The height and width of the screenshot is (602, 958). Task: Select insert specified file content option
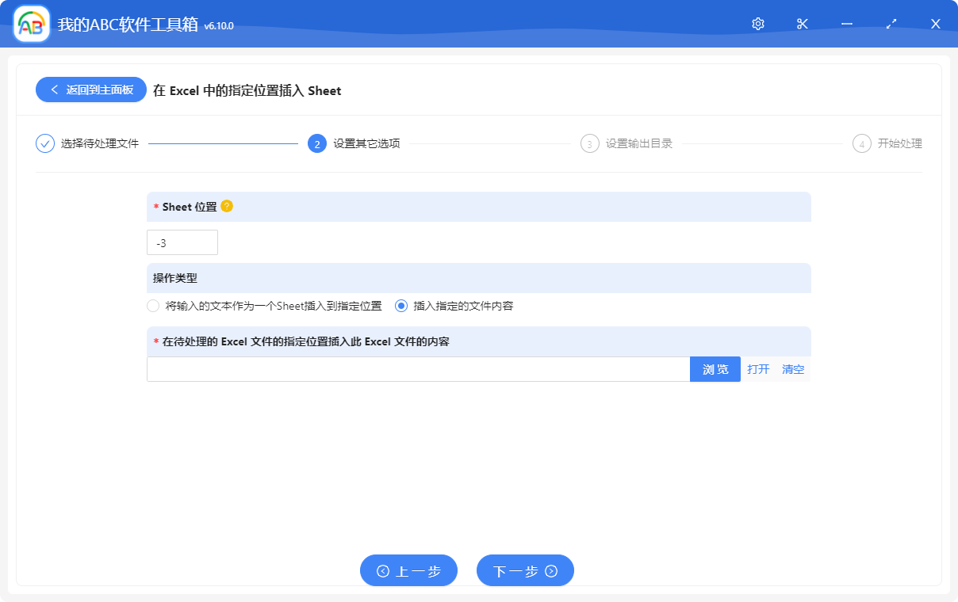401,306
